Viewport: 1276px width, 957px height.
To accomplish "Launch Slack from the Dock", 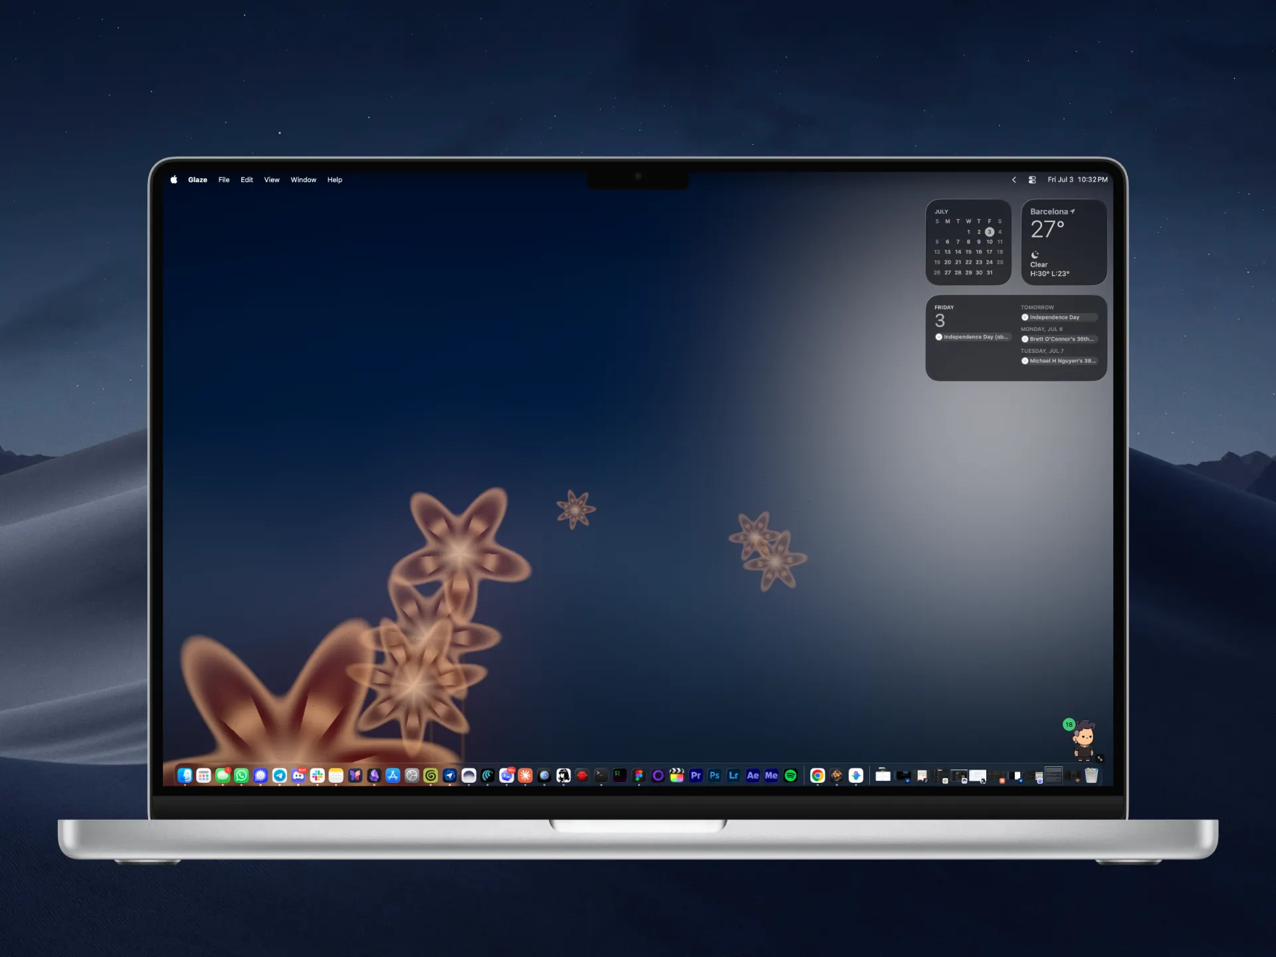I will coord(317,776).
